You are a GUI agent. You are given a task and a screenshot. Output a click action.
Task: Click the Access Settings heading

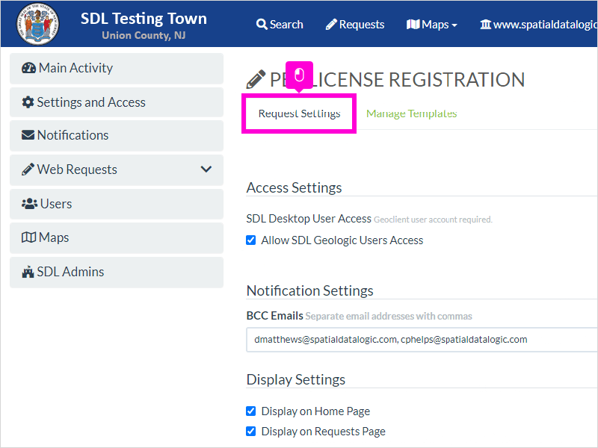pos(294,188)
